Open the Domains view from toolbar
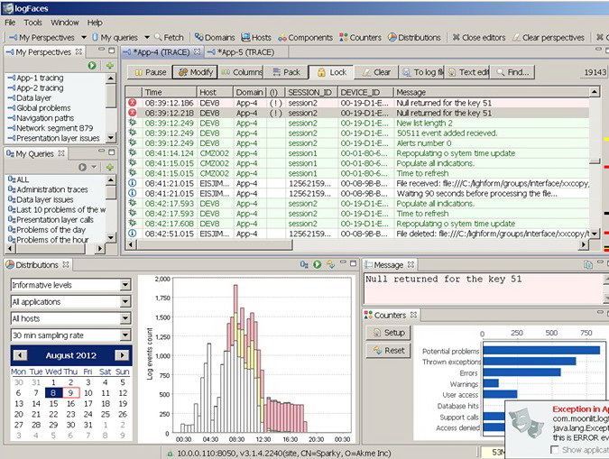The width and height of the screenshot is (609, 459). click(214, 38)
